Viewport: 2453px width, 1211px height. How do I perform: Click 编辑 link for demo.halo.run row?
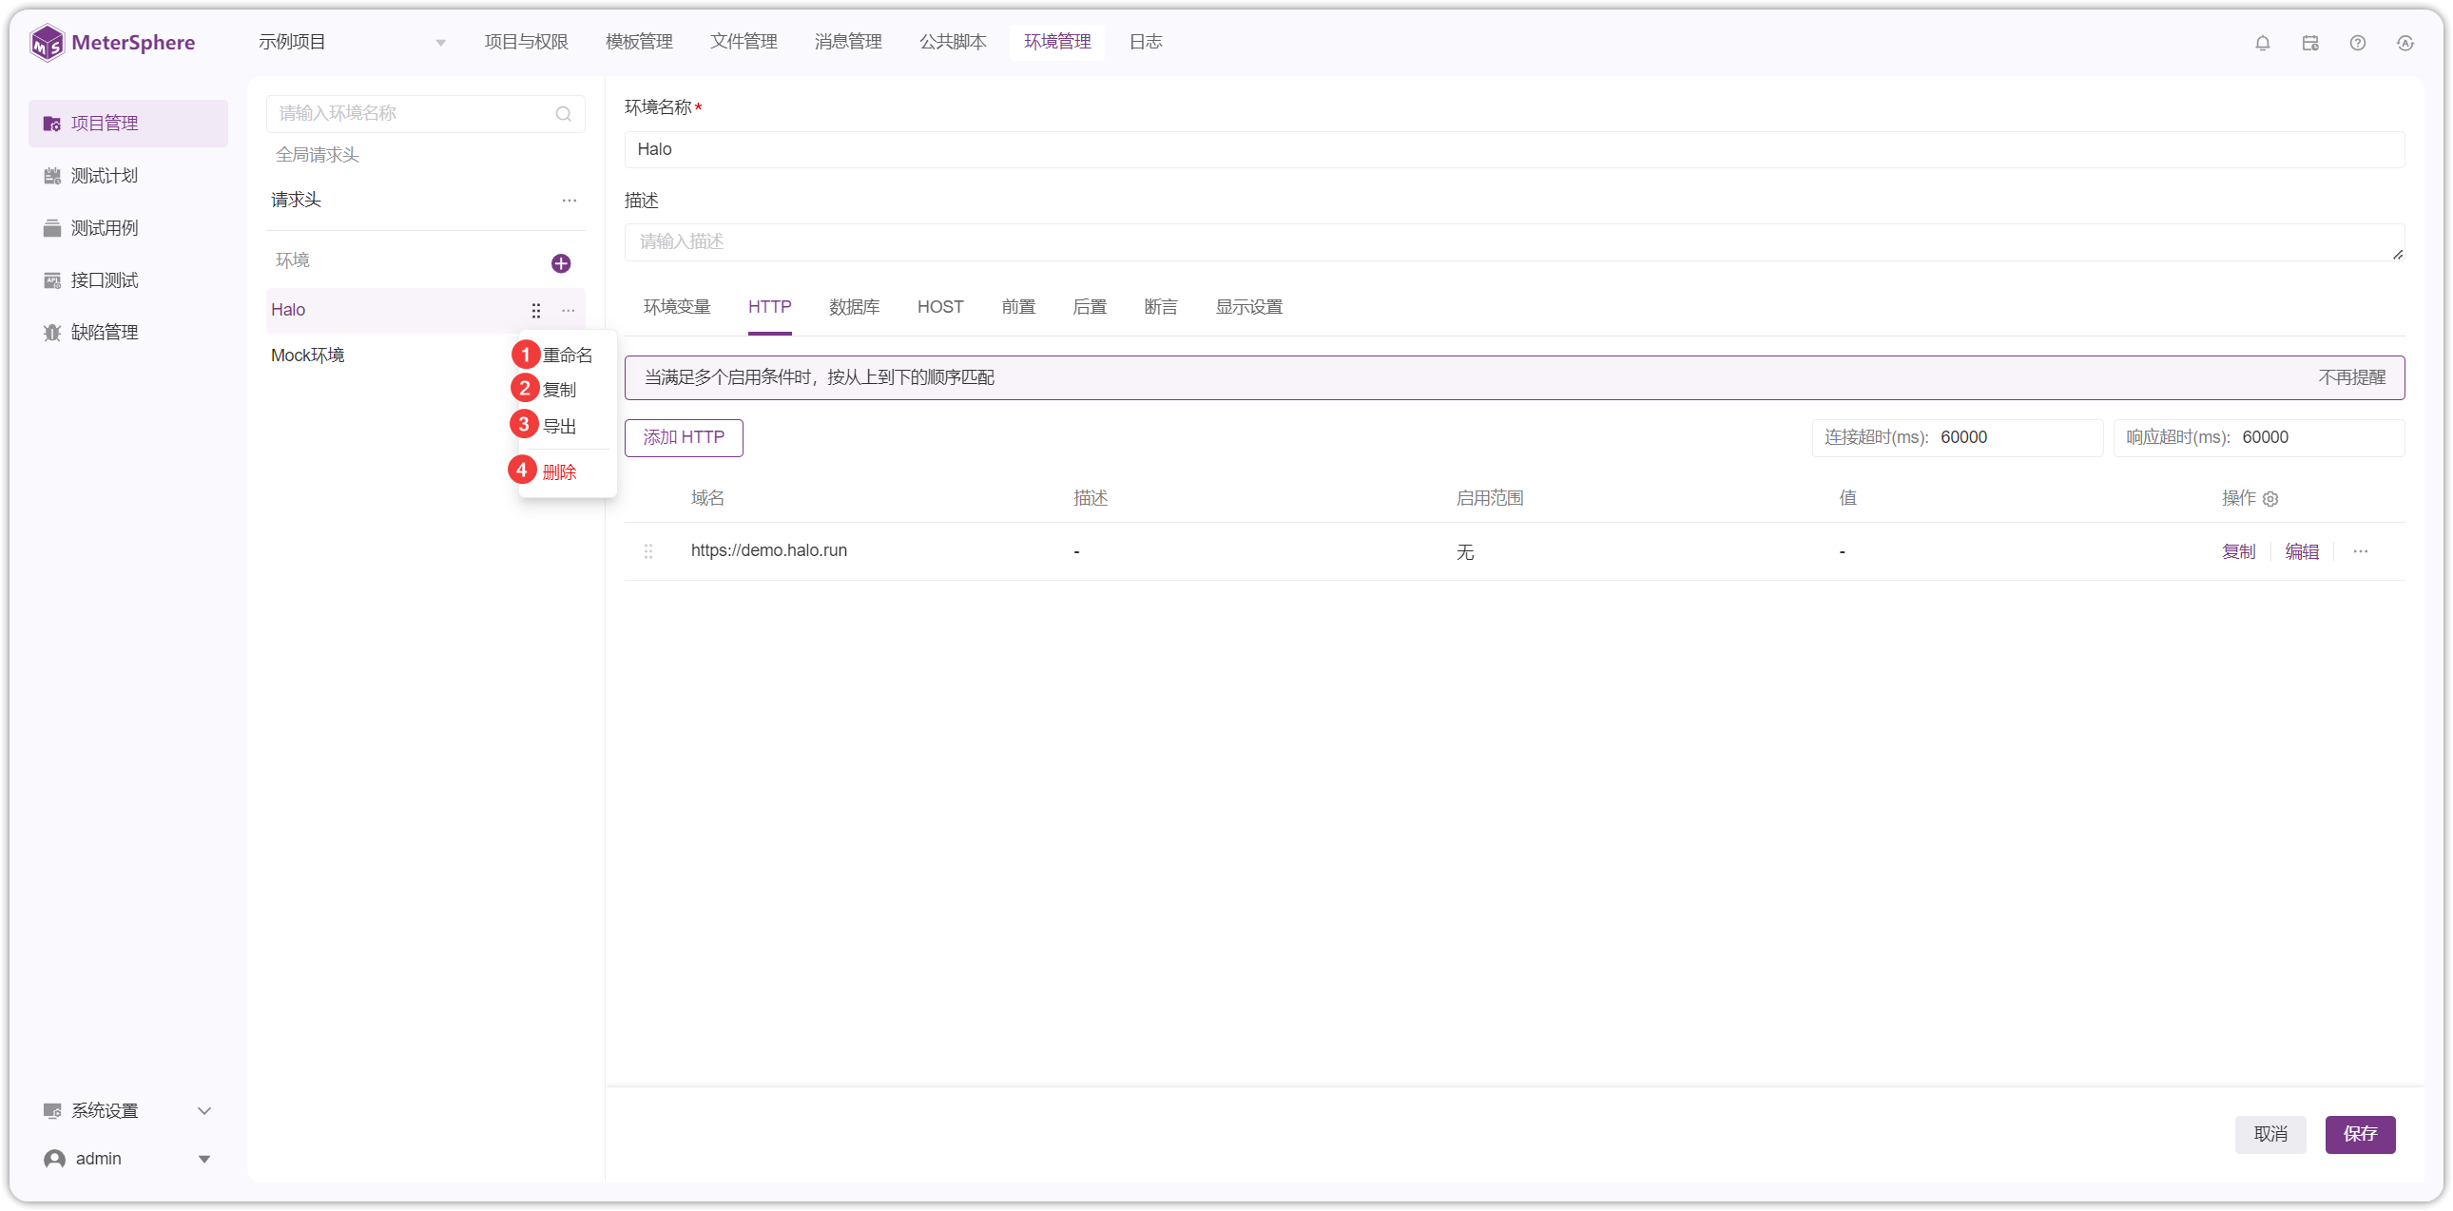(2303, 552)
